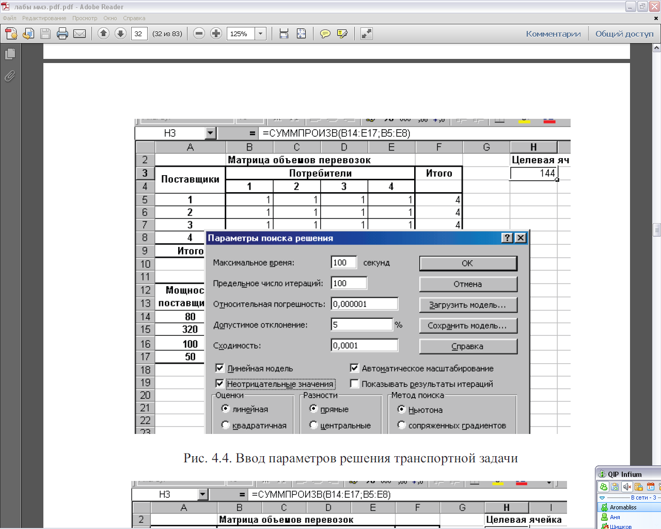Viewport: 661px width, 529px height.
Task: Zoom out with the minus button
Action: pos(199,34)
